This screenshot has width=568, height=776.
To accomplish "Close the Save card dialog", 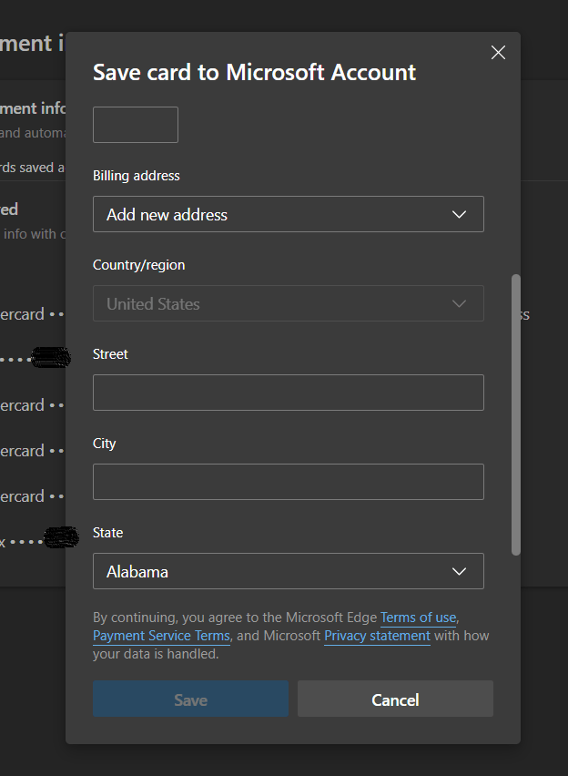I will click(498, 53).
